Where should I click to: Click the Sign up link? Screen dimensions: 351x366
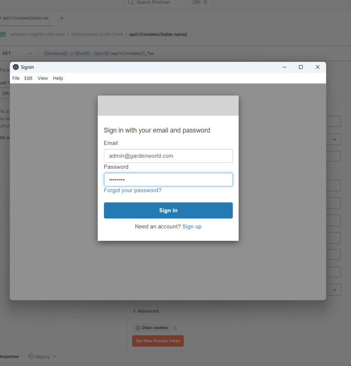pyautogui.click(x=192, y=227)
